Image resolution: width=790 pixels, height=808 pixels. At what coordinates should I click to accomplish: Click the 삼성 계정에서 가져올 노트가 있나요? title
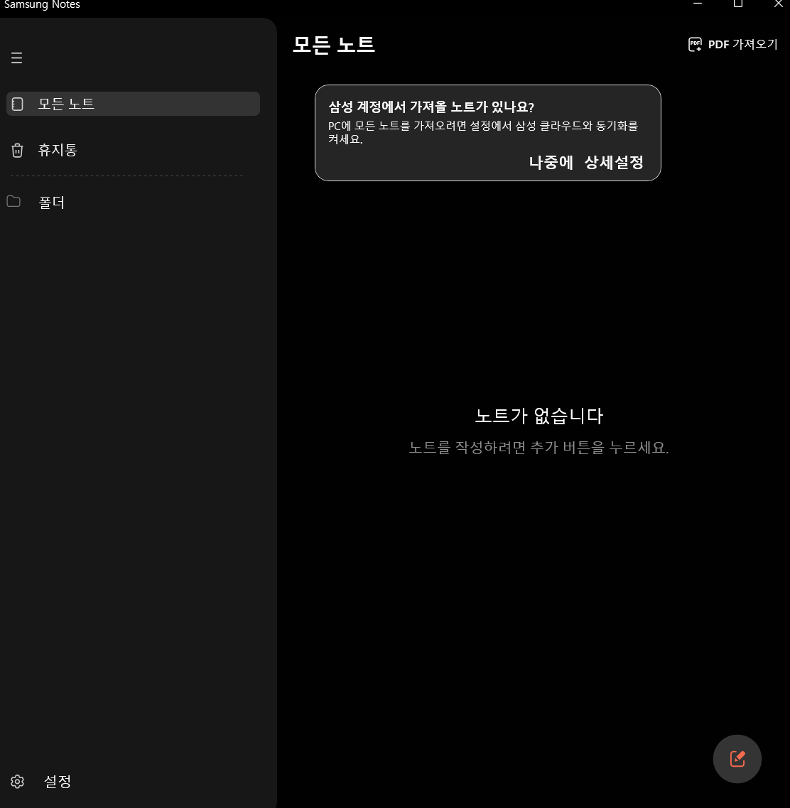(431, 107)
